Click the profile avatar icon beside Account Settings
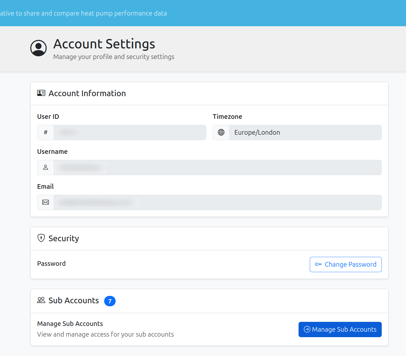Viewport: 406px width, 356px height. click(38, 48)
